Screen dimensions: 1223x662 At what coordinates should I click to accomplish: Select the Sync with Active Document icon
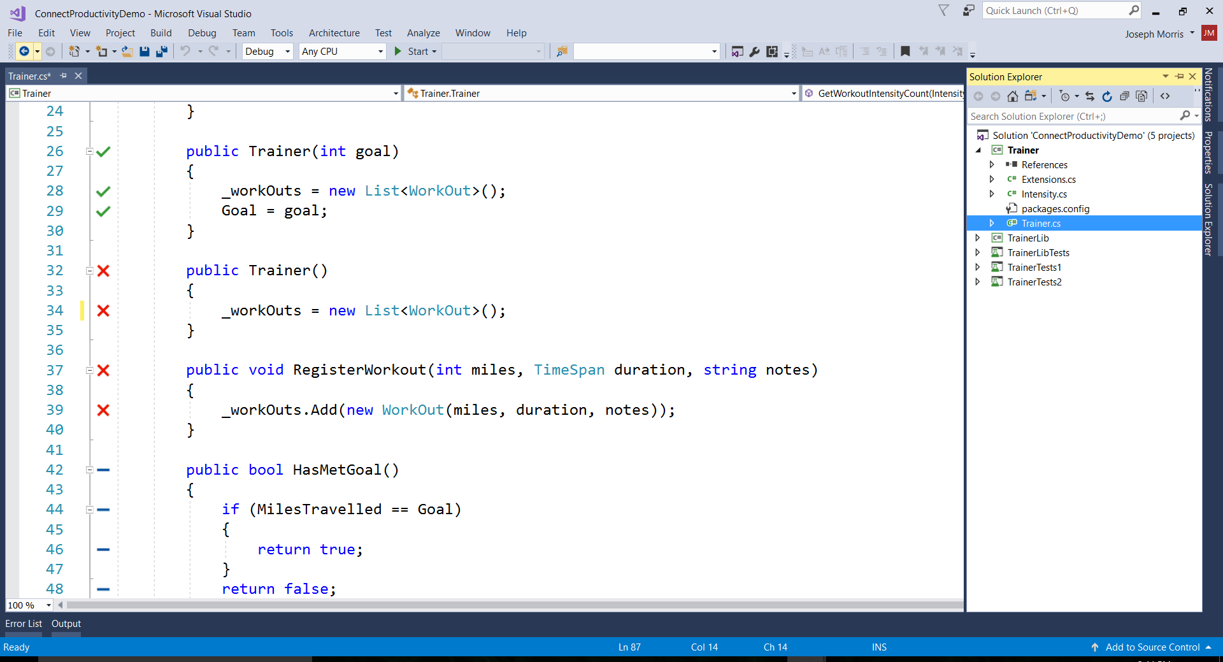pyautogui.click(x=1091, y=96)
